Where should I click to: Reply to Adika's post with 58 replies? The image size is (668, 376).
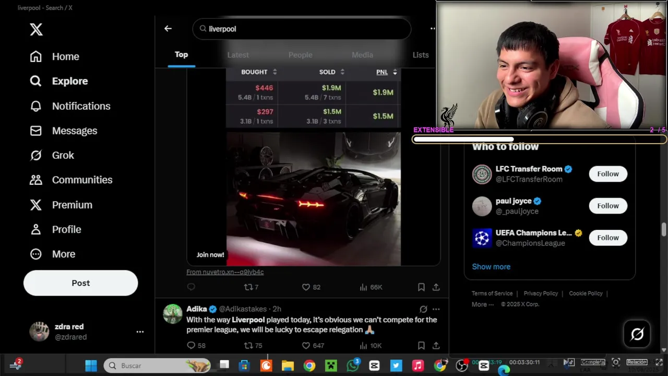click(x=196, y=346)
